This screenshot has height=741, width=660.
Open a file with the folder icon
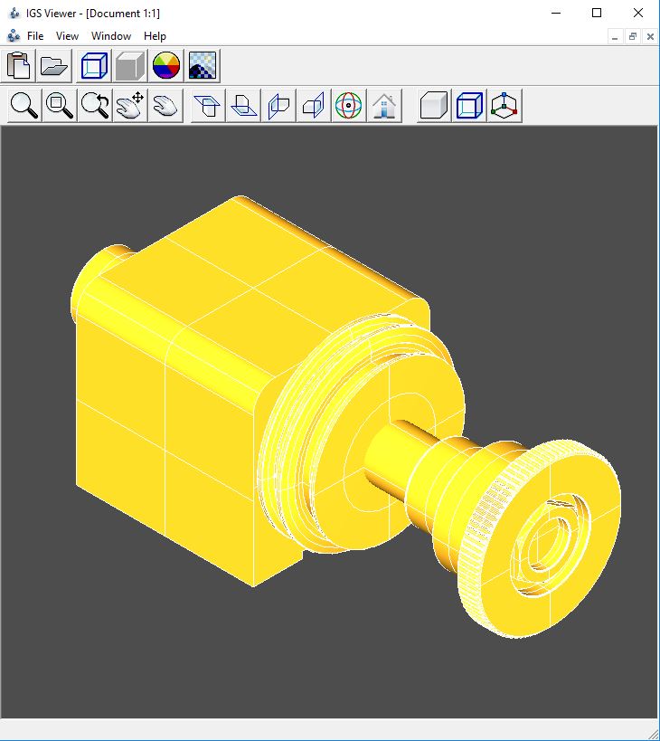click(x=55, y=66)
